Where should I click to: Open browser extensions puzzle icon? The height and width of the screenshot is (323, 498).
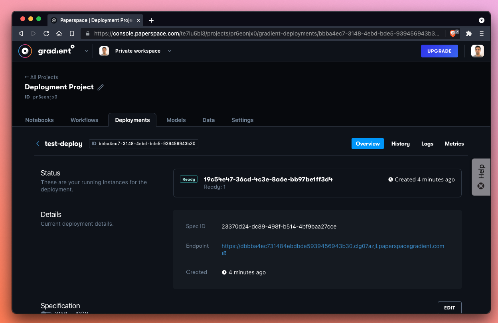click(469, 33)
